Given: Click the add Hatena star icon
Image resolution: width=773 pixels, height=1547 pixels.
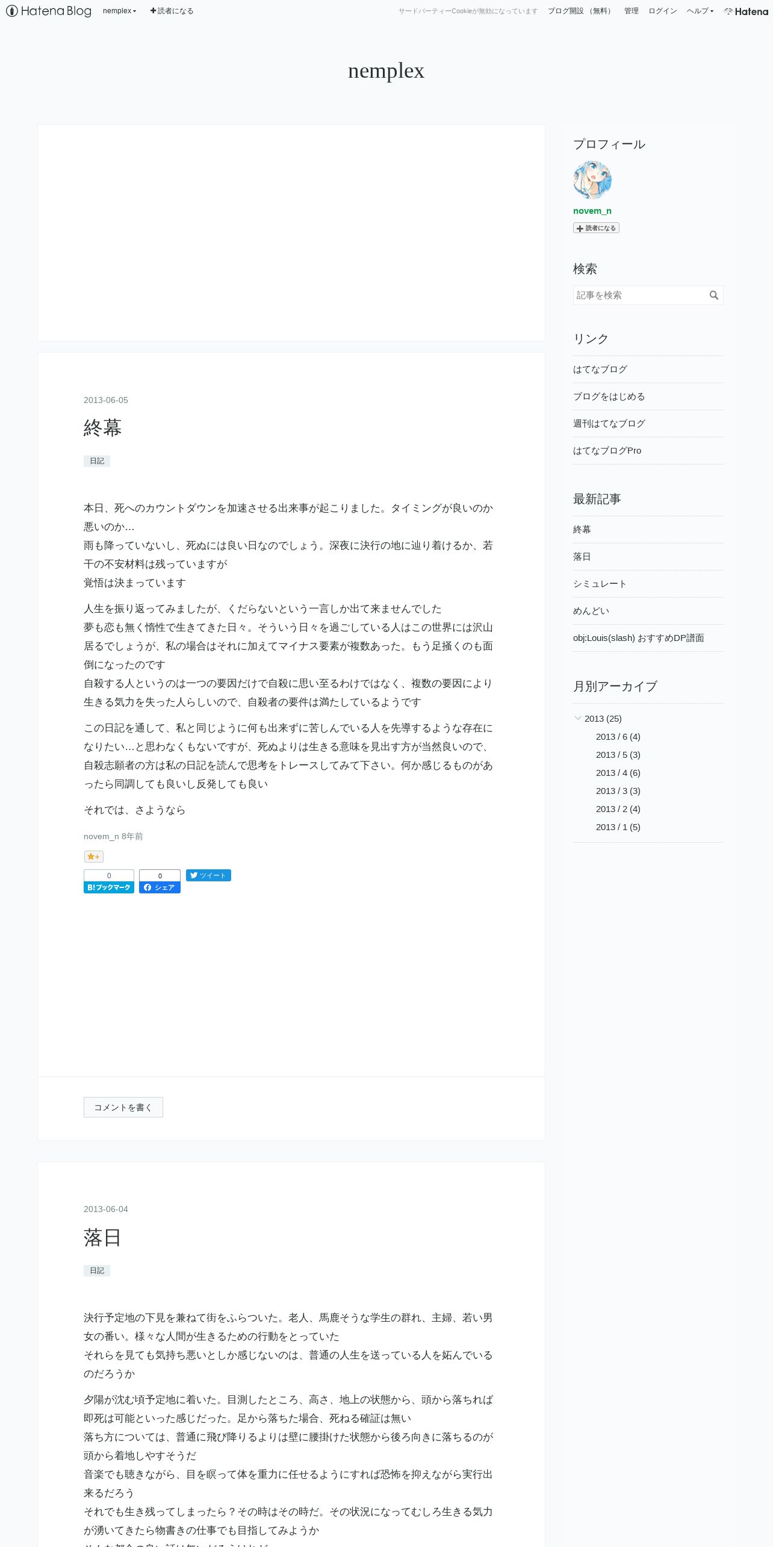Looking at the screenshot, I should tap(93, 857).
